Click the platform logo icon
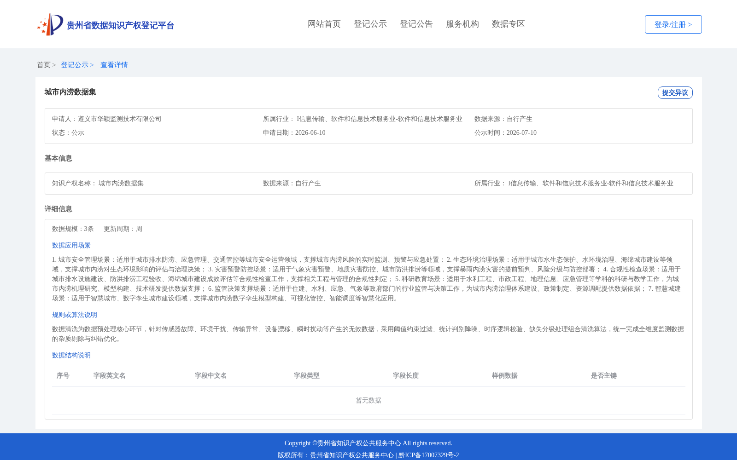737x460 pixels. click(50, 24)
